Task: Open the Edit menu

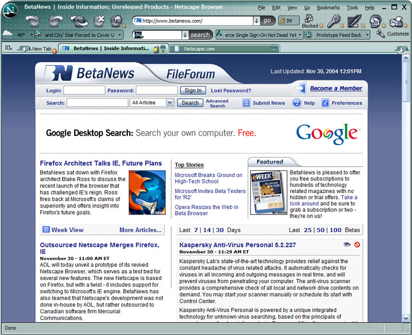Action: (276, 8)
